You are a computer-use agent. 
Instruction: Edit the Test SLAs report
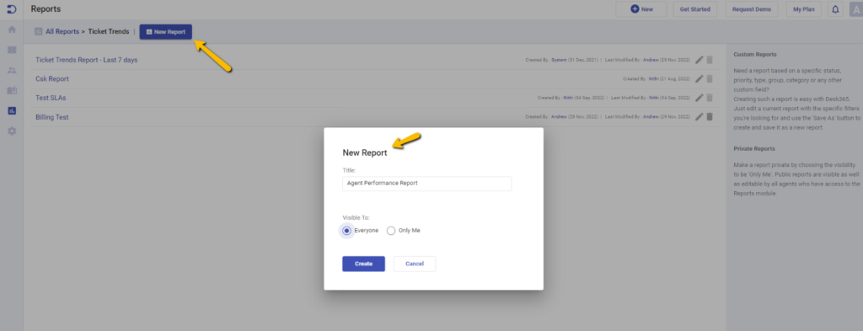click(x=700, y=98)
